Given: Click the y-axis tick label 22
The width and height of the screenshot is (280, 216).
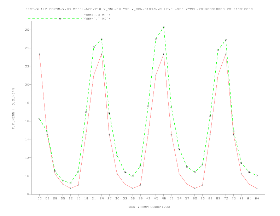Looking at the screenshot, I should (x=27, y=66).
